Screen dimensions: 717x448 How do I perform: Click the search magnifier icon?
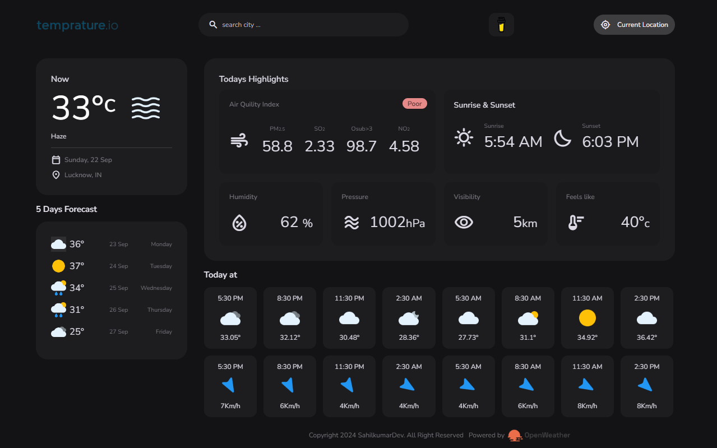213,24
